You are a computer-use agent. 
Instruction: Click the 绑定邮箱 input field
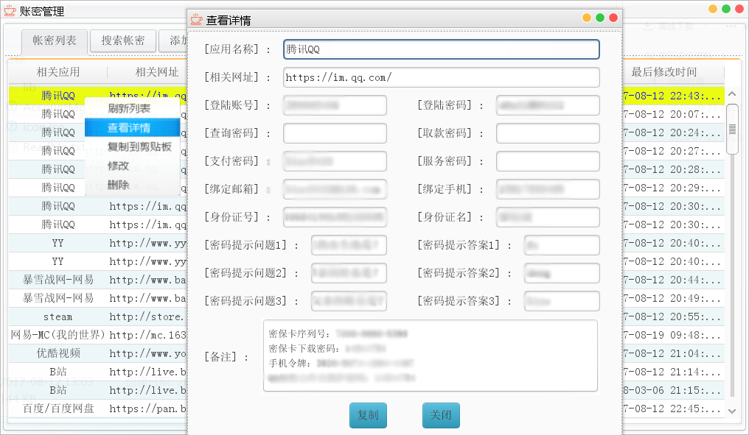[335, 189]
